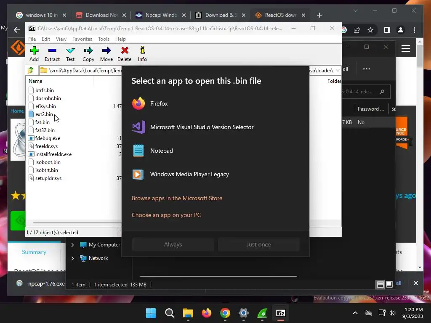Open File Explorer from the taskbar
Image resolution: width=431 pixels, height=323 pixels.
[188, 313]
